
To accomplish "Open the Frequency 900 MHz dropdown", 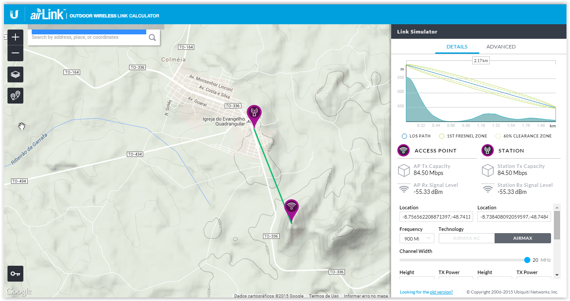I will coord(417,238).
